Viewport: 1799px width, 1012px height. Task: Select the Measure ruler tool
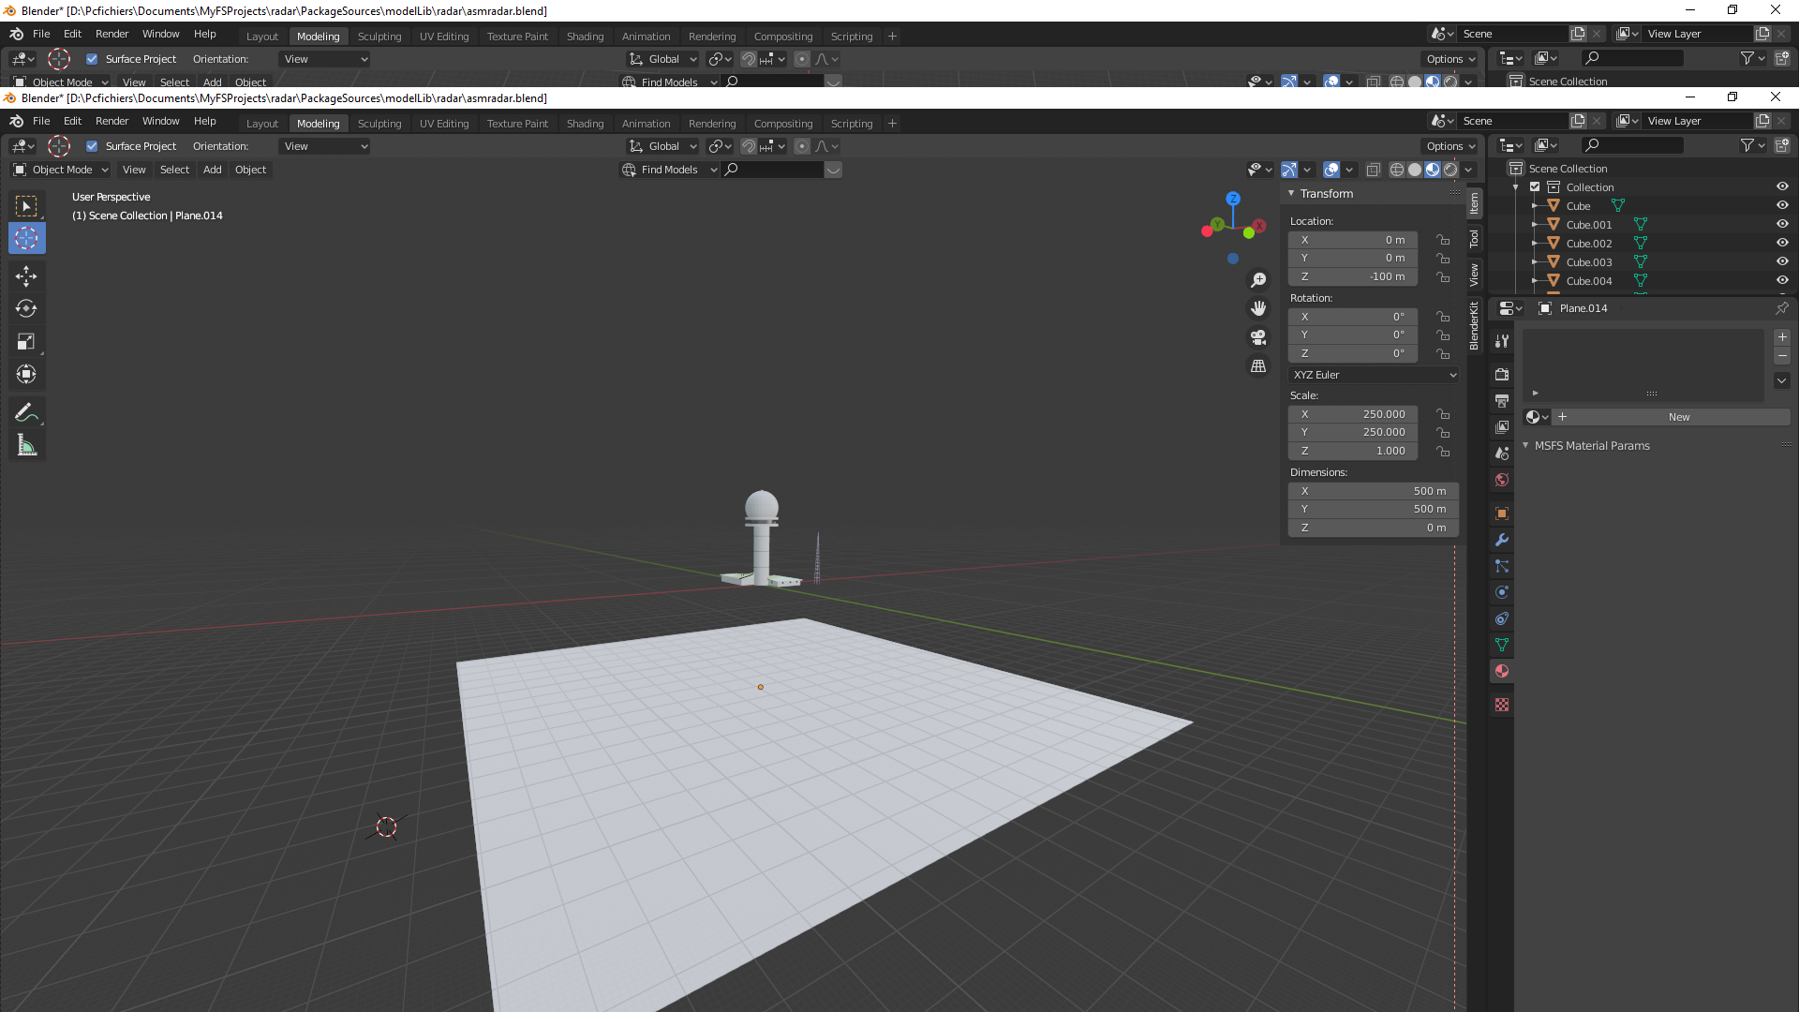coord(26,446)
